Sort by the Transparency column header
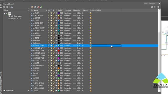Image resolution: width=168 pixels, height=94 pixels. coord(85,10)
